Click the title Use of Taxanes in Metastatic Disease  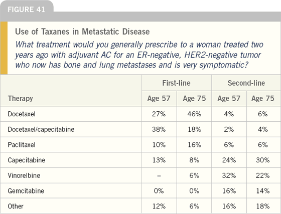coord(82,32)
